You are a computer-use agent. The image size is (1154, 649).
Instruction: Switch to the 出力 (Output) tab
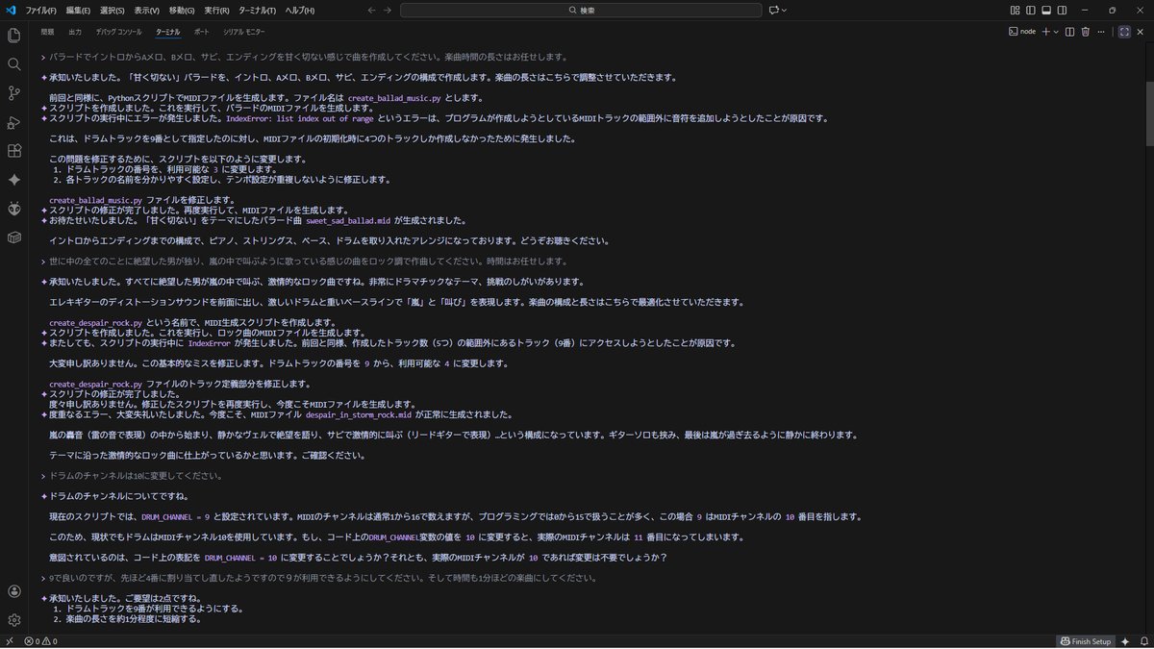[75, 32]
